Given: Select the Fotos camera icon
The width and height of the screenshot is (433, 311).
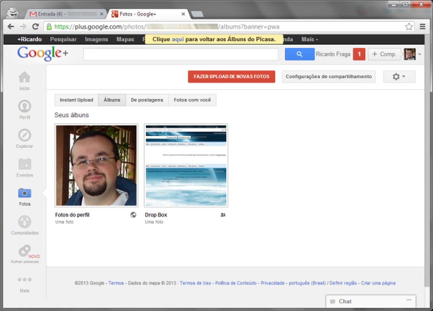Looking at the screenshot, I should (x=25, y=193).
